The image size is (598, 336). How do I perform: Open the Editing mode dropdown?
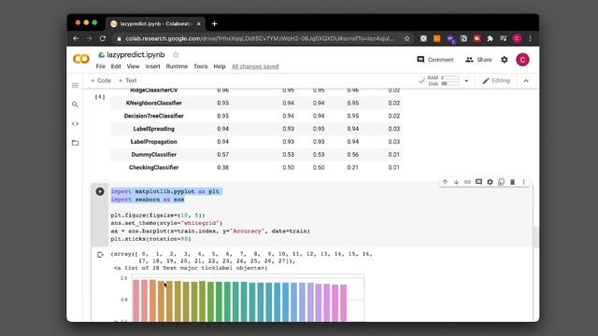coord(496,81)
